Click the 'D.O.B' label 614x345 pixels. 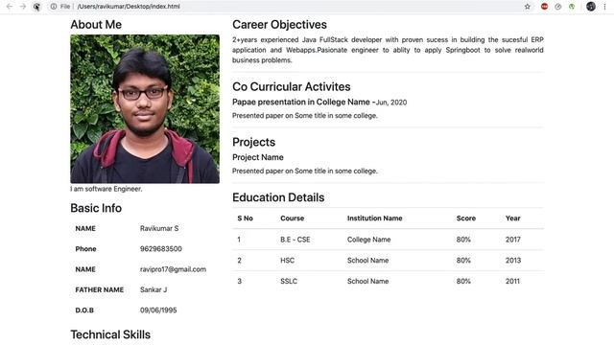(84, 310)
